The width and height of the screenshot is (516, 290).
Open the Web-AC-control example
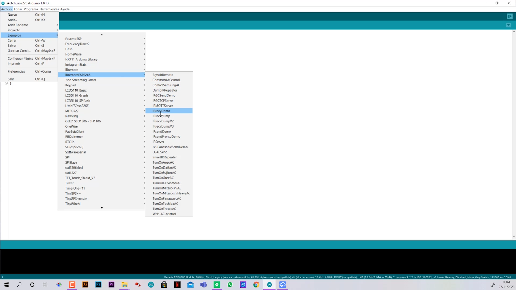point(169,214)
